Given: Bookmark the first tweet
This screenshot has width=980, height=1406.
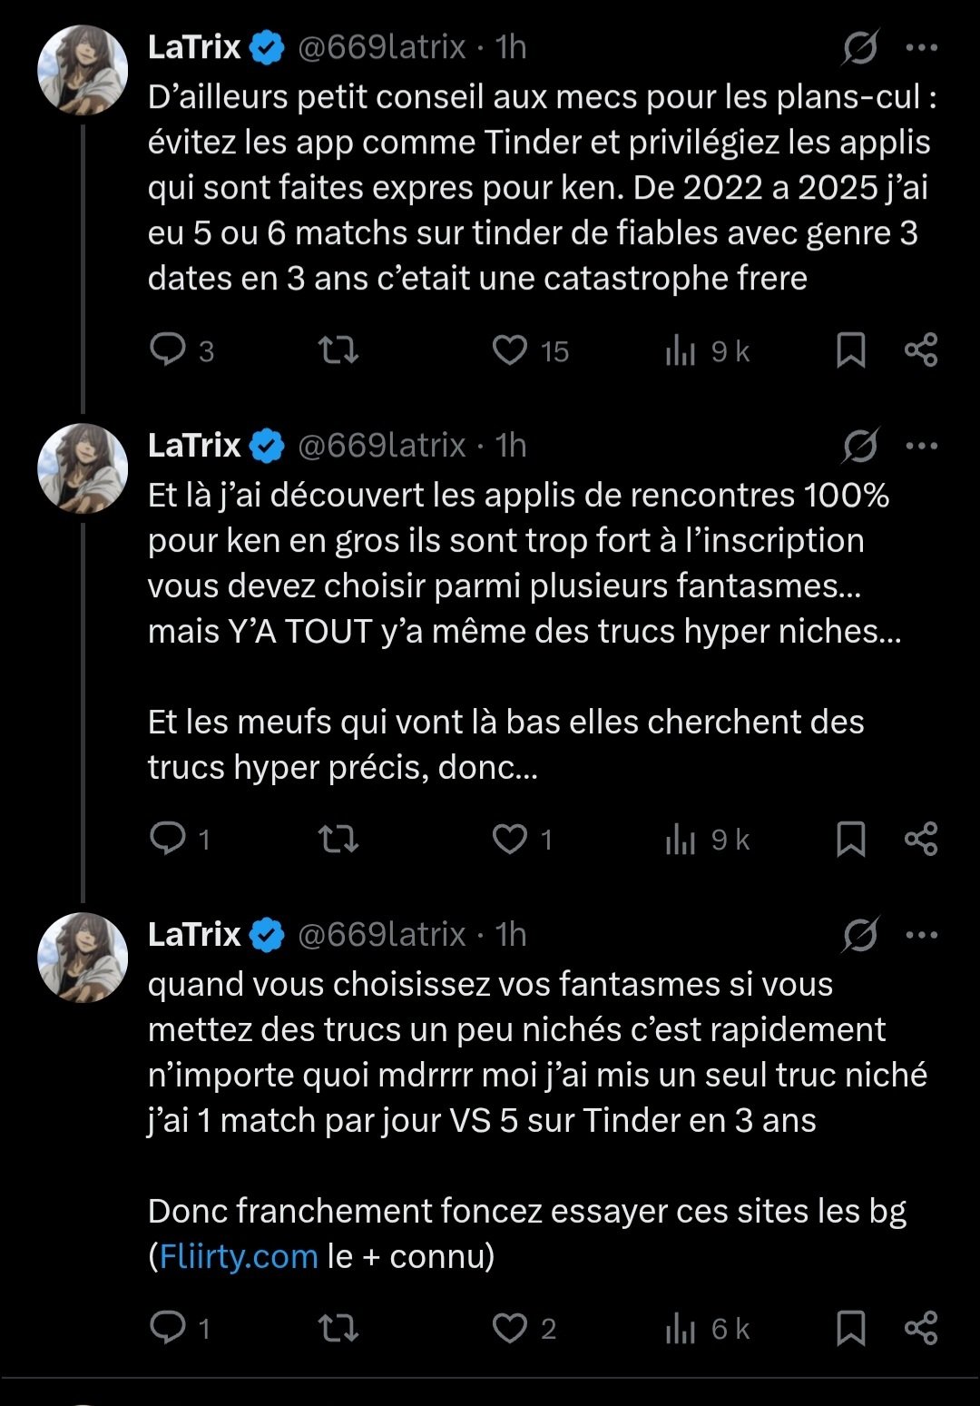Looking at the screenshot, I should click(850, 350).
